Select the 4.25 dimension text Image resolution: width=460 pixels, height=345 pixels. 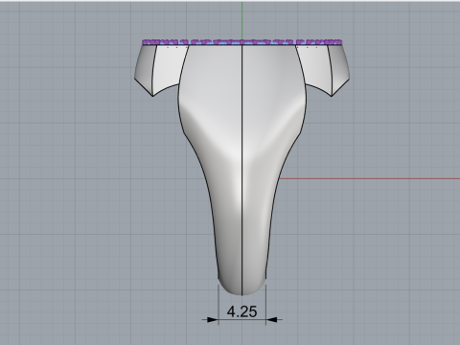pos(241,311)
